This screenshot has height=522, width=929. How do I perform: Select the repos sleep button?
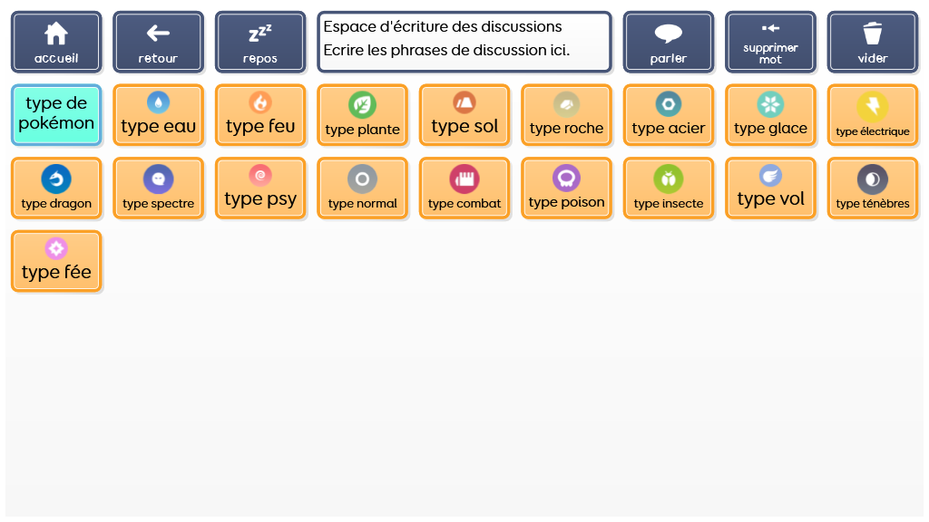(260, 42)
